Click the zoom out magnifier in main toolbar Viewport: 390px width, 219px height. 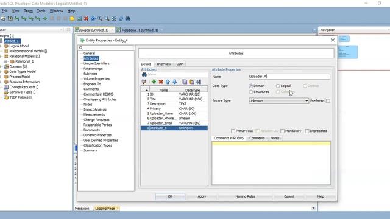tap(107, 19)
